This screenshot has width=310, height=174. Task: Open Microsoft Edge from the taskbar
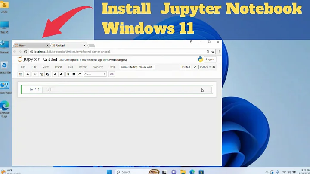pos(192,171)
